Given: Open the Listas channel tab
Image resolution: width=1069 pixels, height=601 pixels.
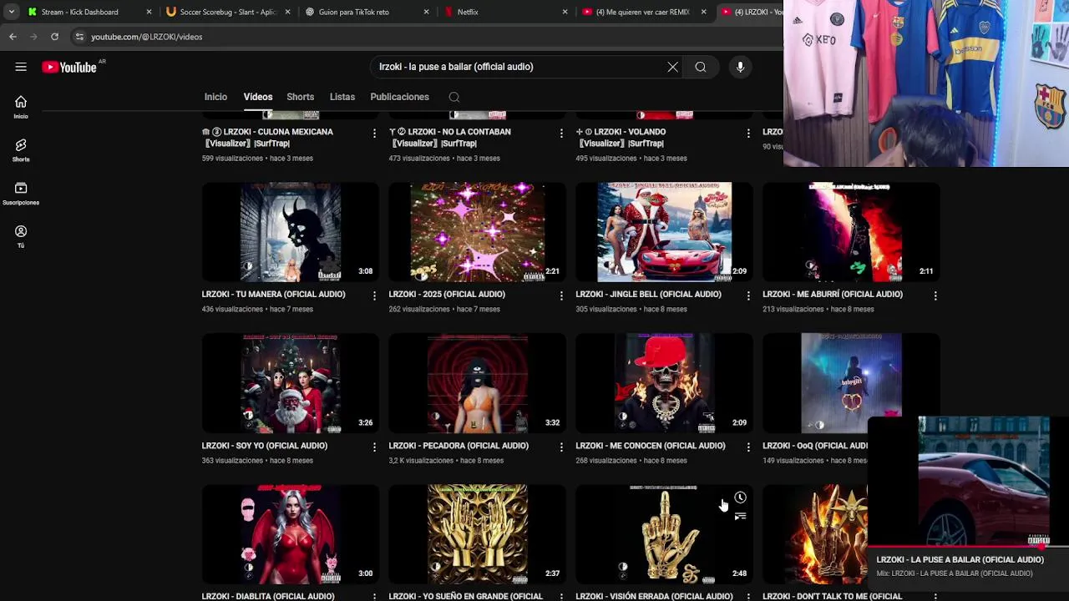Looking at the screenshot, I should pyautogui.click(x=342, y=97).
